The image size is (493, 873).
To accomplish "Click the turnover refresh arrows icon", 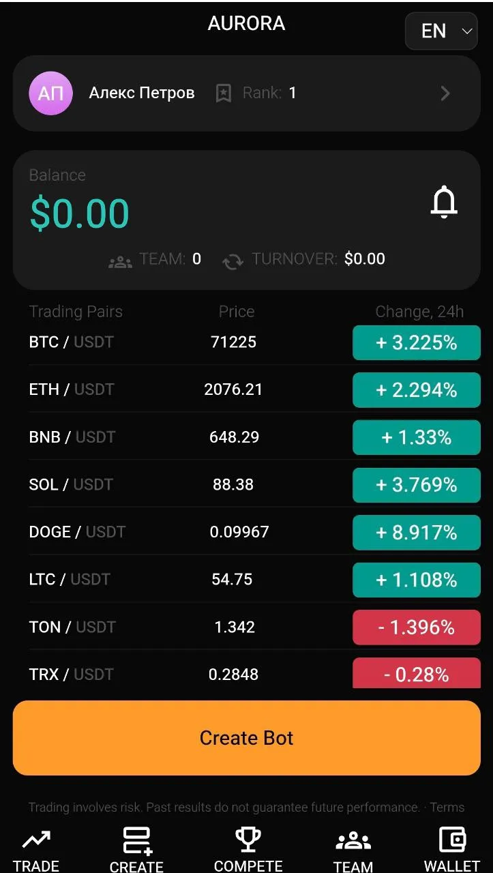I will point(233,261).
